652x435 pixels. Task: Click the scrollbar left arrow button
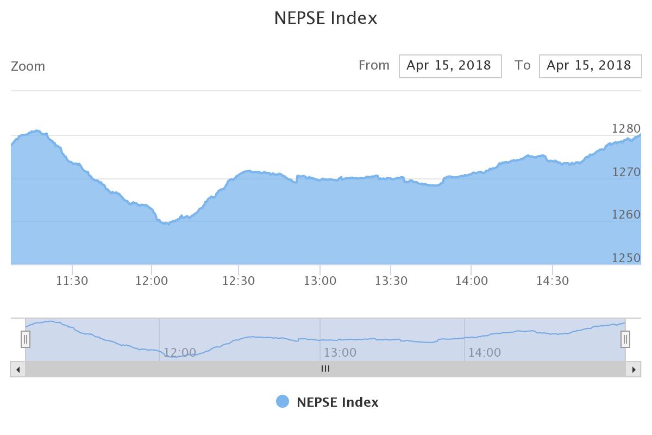pos(18,369)
